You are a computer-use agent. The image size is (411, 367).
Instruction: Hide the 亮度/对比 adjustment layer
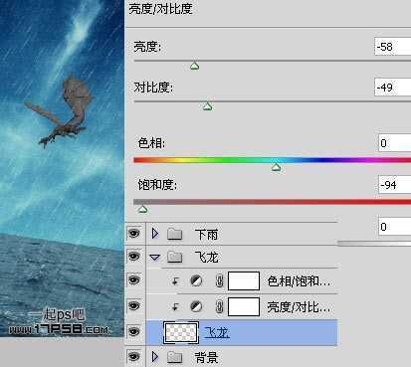[x=134, y=306]
